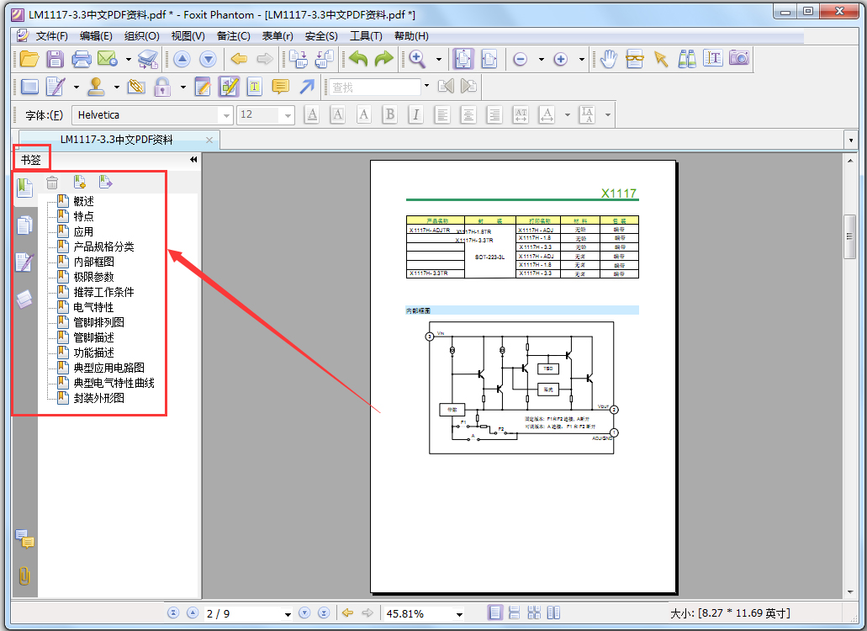Switch to continuous page layout
This screenshot has width=867, height=631.
pyautogui.click(x=514, y=612)
